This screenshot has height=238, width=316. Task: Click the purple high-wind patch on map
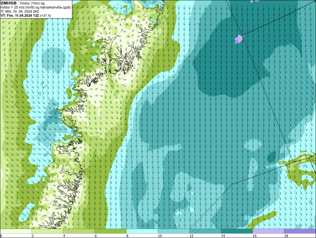point(239,39)
